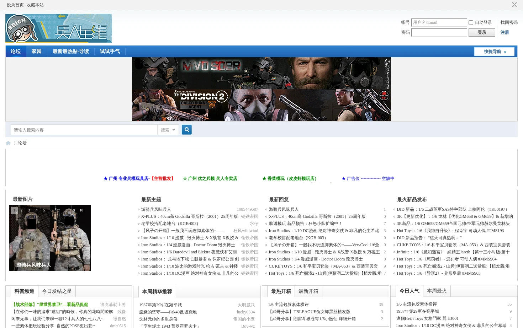Select slideshow page number 1

coord(14,210)
